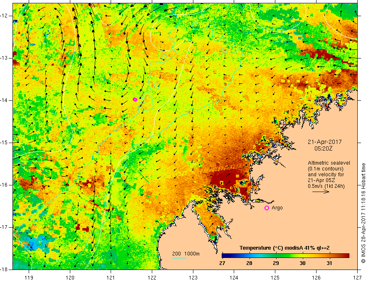The image size is (366, 282).
Task: Click the magenta Argo legend circle
Action: pyautogui.click(x=267, y=208)
